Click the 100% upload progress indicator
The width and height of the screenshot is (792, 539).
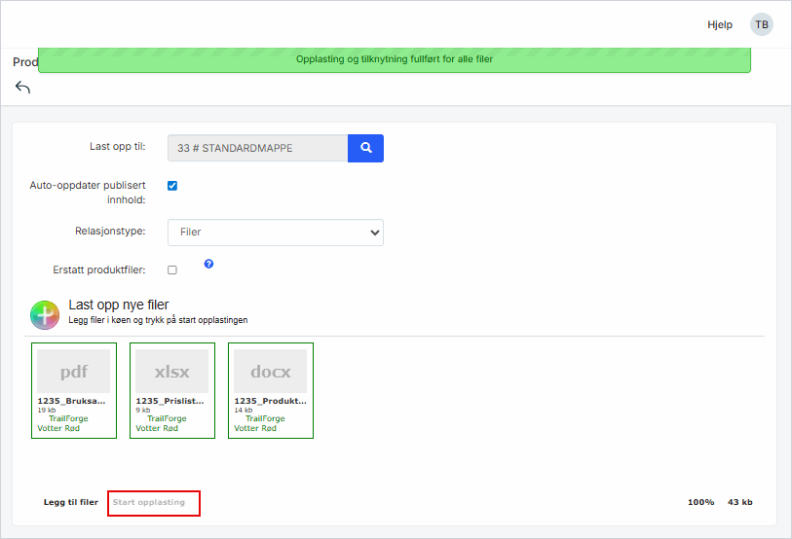click(700, 502)
